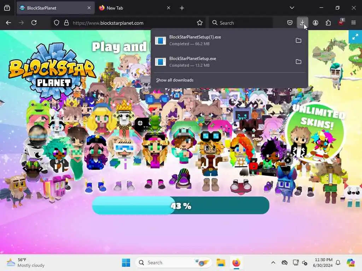Viewport: 362px width, 271px height.
Task: Open the weather widget showing 56°F
Action: point(25,263)
